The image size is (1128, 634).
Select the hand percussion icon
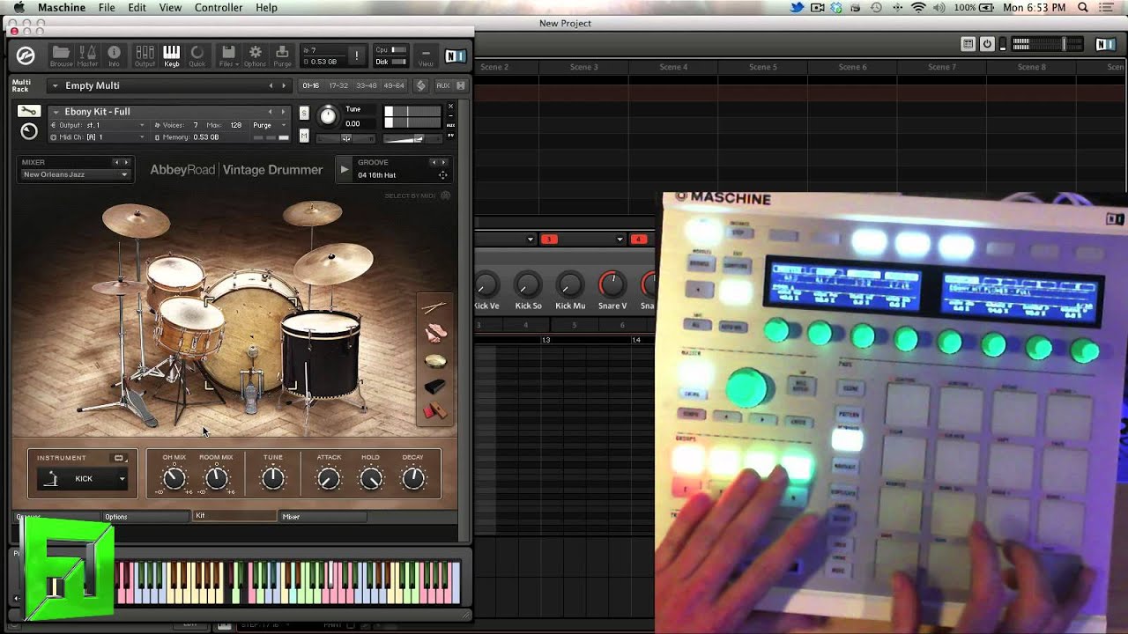(434, 333)
